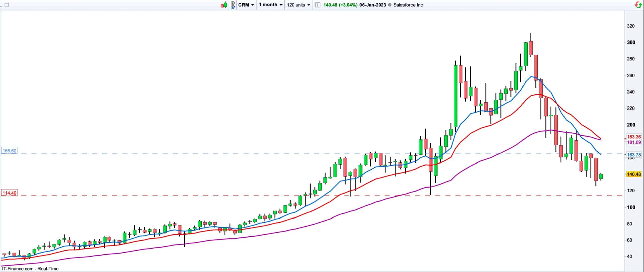
Task: Toggle the linked chart chain icon
Action: [233, 5]
